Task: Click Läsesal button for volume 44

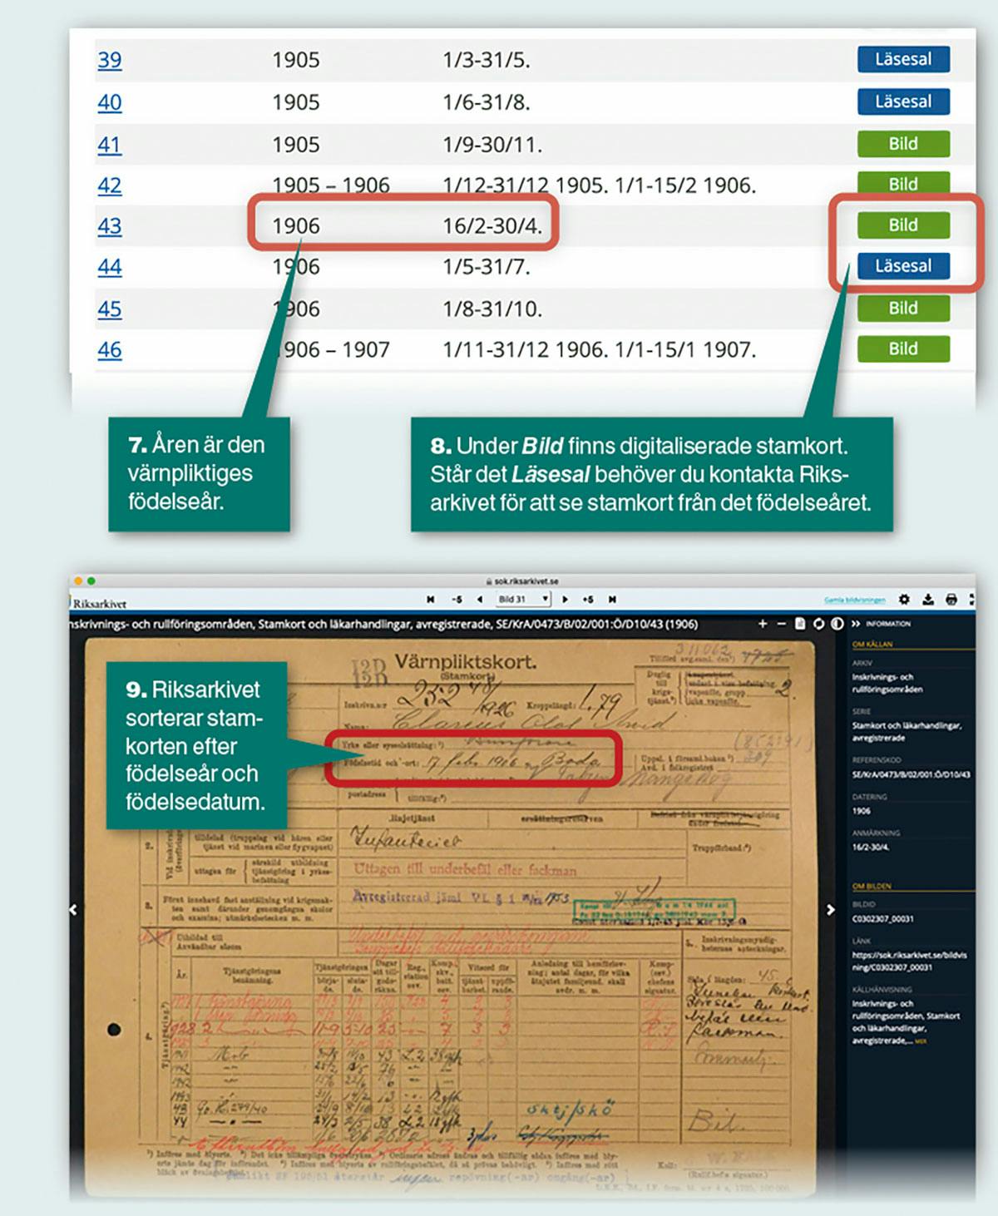Action: pos(903,266)
